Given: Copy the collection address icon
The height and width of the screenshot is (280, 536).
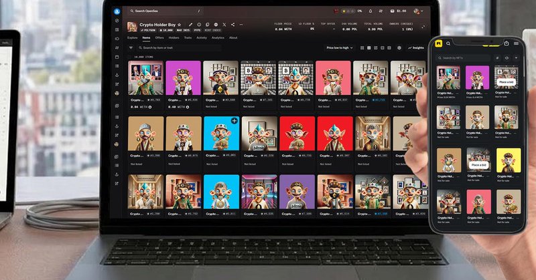Looking at the screenshot, I should [x=207, y=25].
